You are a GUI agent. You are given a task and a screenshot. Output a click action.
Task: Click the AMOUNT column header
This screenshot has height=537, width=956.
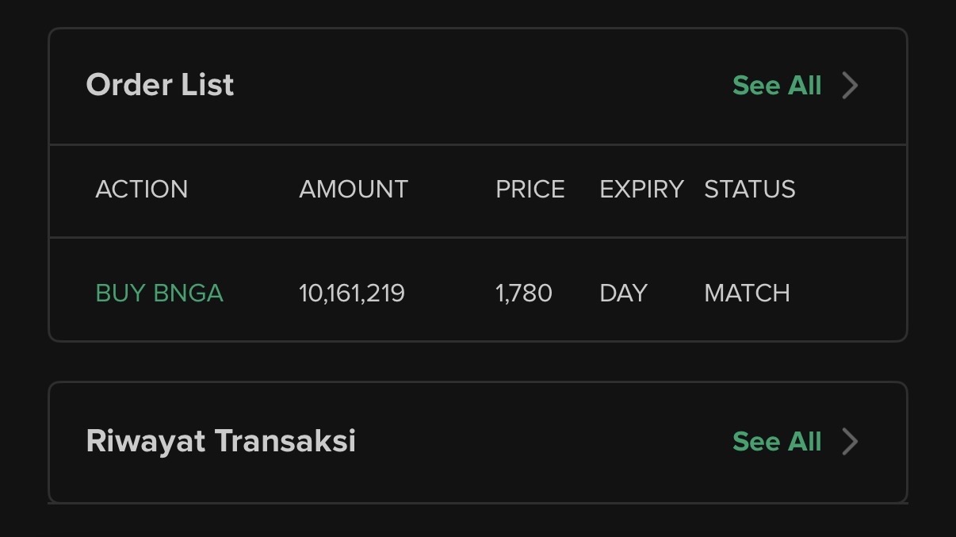[354, 190]
